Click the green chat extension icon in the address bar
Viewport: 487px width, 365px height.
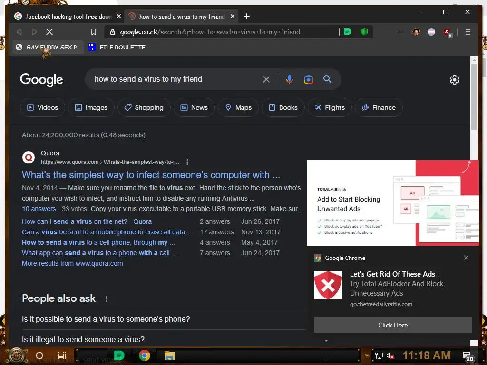[348, 32]
